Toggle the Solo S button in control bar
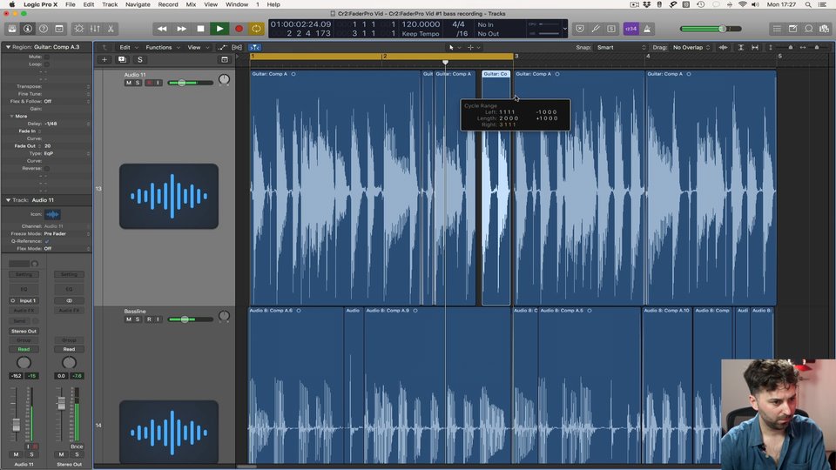 pyautogui.click(x=611, y=29)
